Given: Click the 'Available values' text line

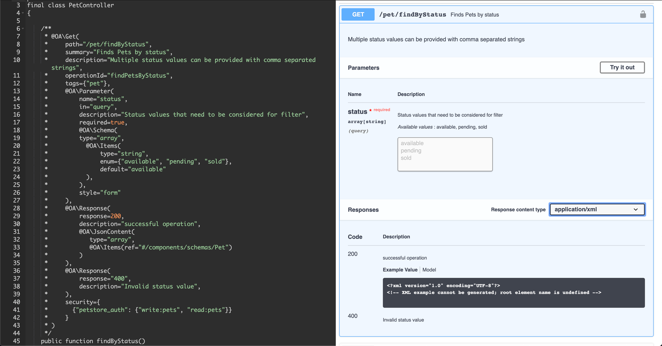Looking at the screenshot, I should [442, 127].
